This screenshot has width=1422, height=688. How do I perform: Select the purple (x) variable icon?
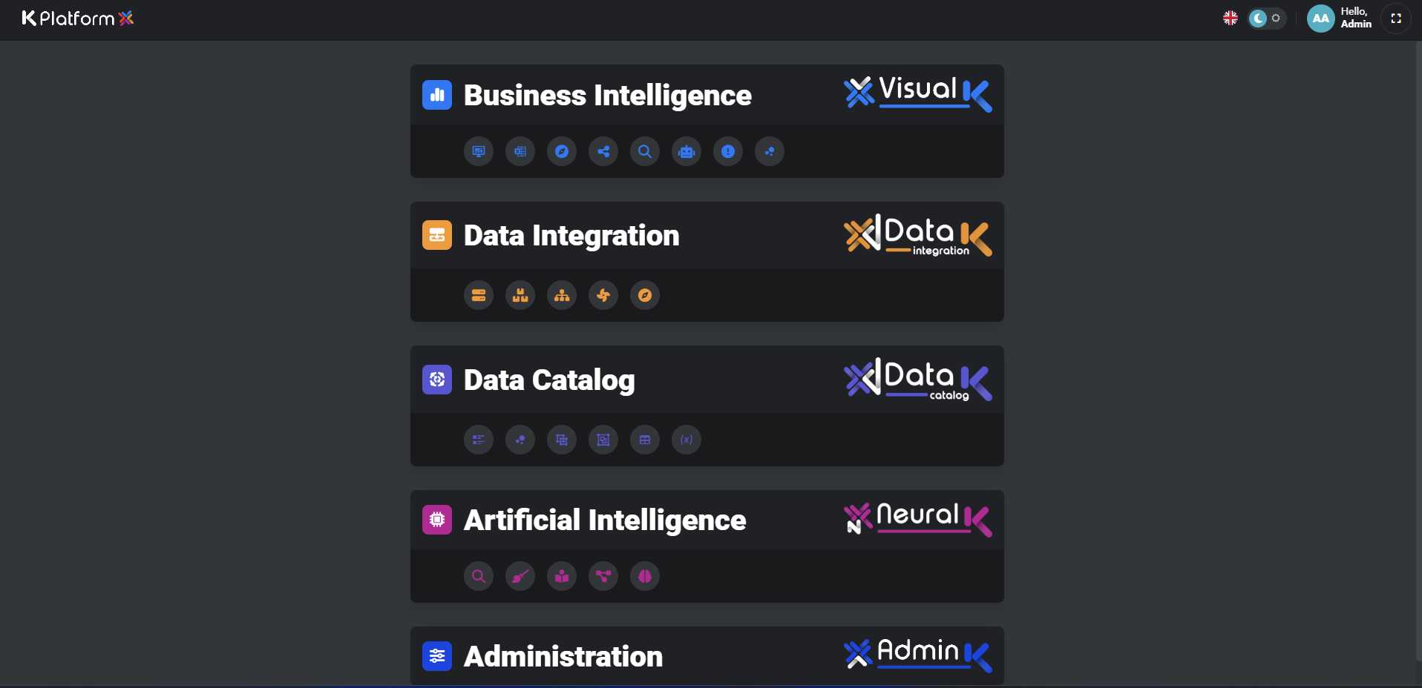(x=687, y=440)
